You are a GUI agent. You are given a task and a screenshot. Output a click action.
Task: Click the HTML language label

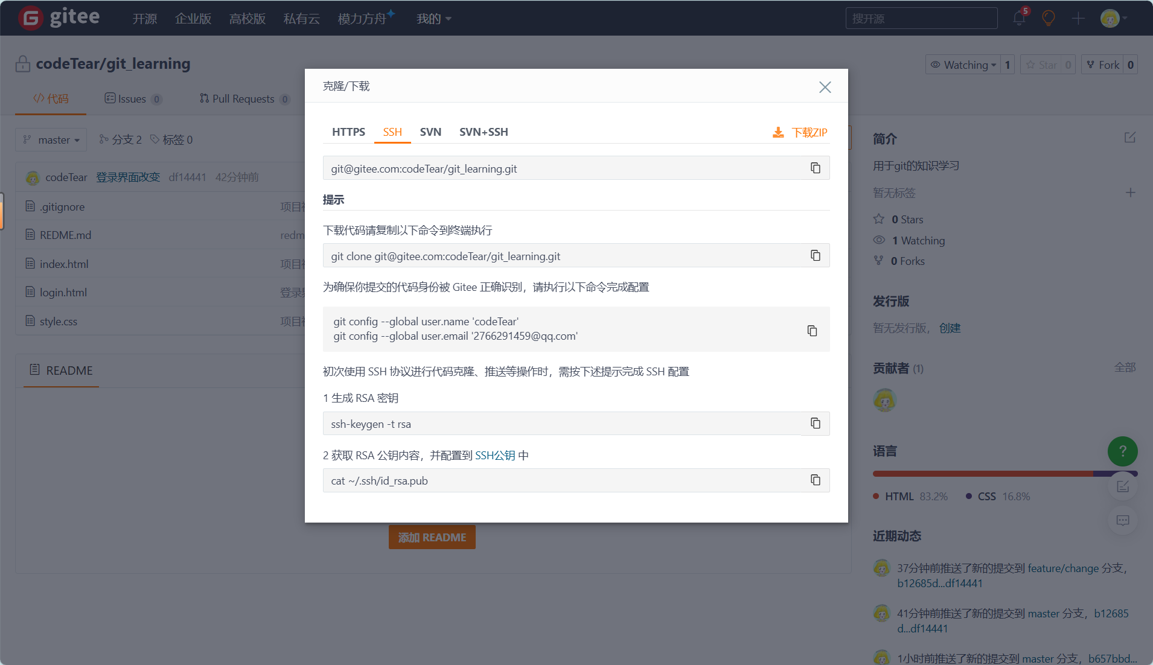point(899,496)
